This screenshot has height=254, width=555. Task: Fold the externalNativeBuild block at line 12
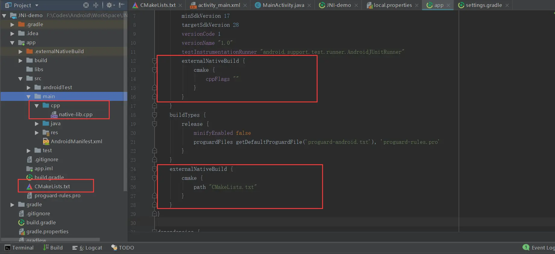coord(155,61)
